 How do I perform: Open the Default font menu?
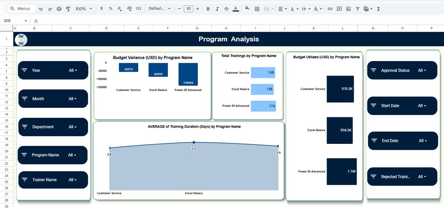tap(160, 9)
